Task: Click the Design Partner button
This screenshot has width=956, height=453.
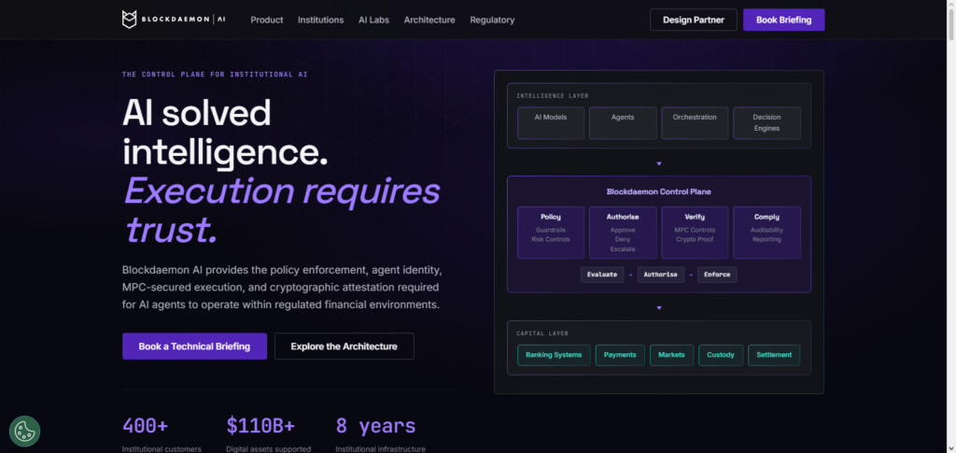Action: click(x=694, y=20)
